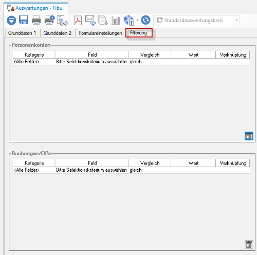Save using the floppy disk icon

[x=24, y=20]
